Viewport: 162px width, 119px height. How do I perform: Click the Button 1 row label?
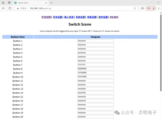(x=18, y=41)
